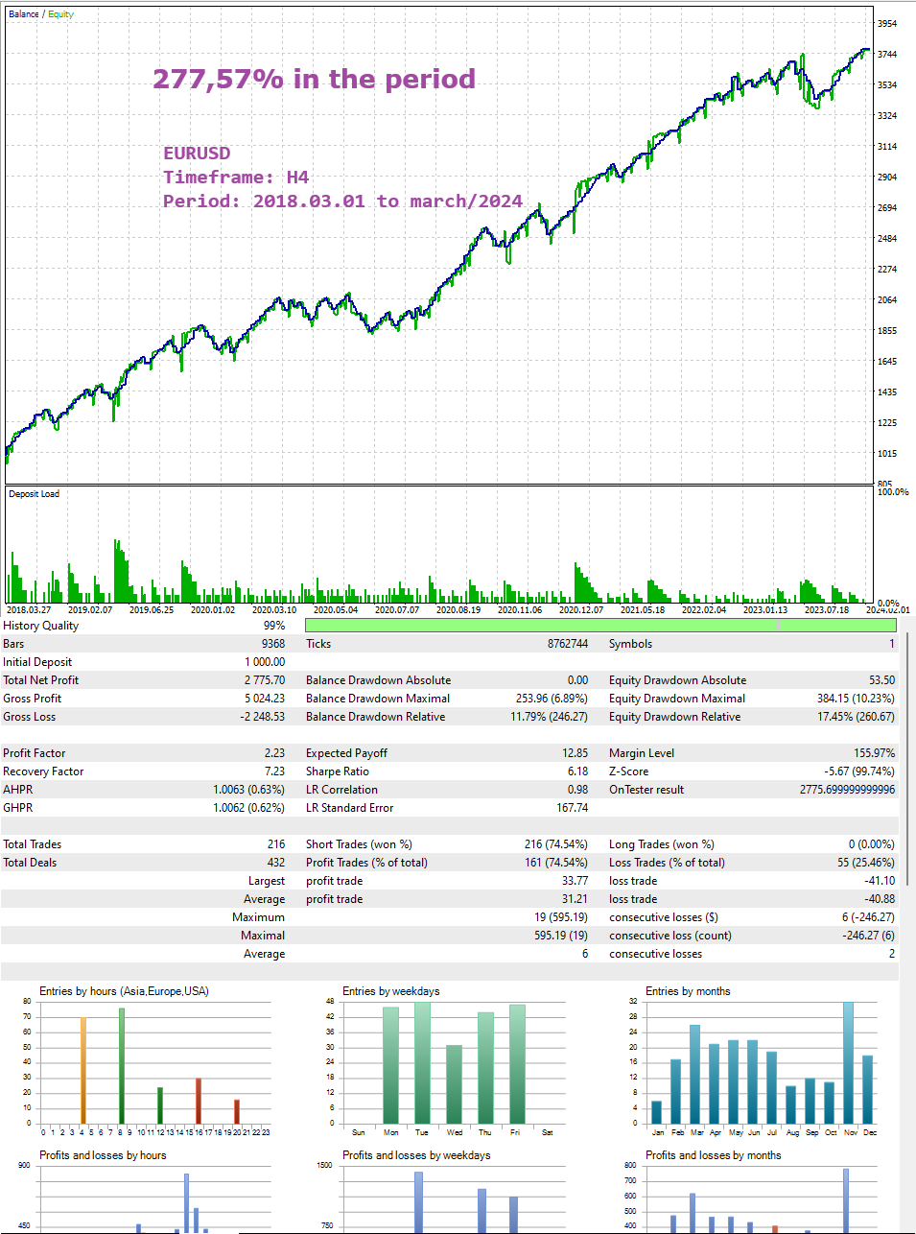Select Recovery Factor value '7.23'
Image resolution: width=916 pixels, height=1234 pixels.
point(275,771)
